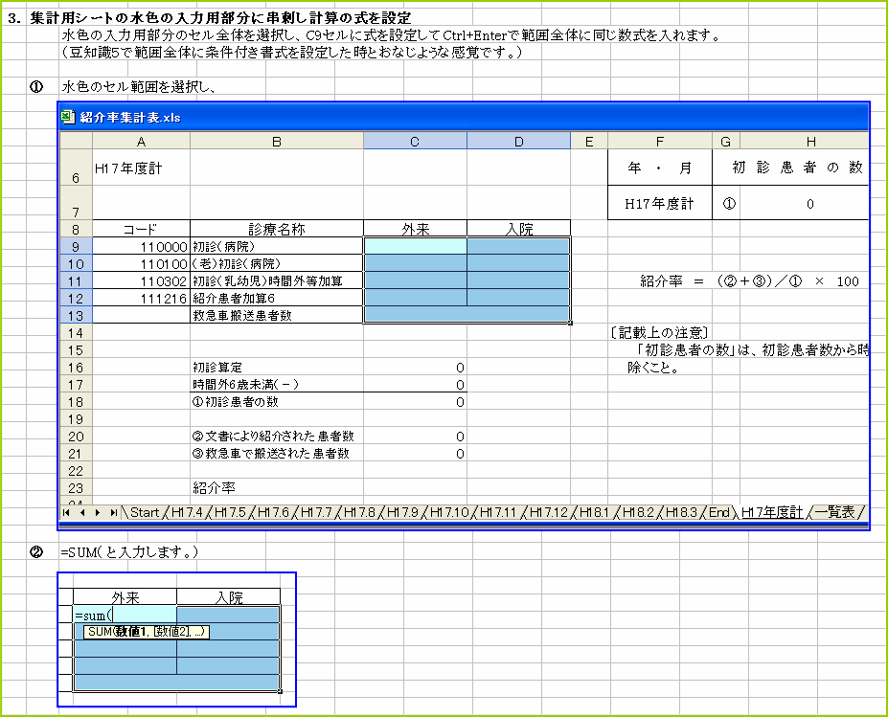Jump to first sheet using the navigation arrow
Screen dimensions: 888x717
pos(66,512)
